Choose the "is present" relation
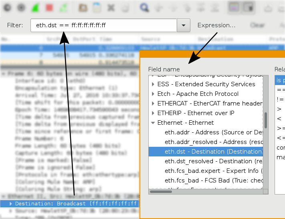This screenshot has height=219, width=285. [x=280, y=80]
